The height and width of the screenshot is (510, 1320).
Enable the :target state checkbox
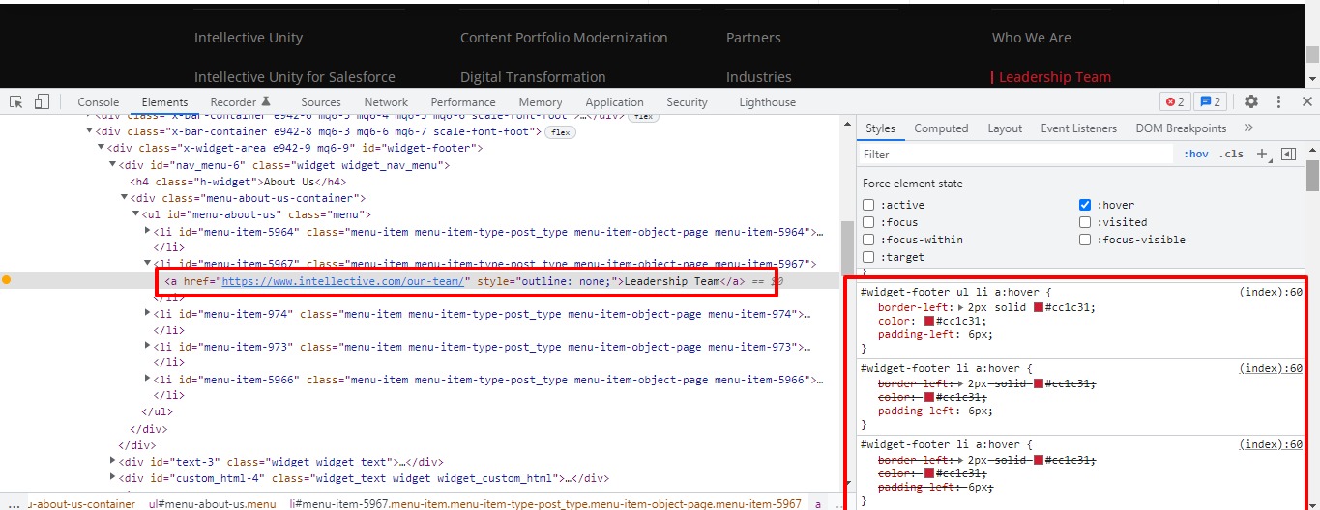tap(868, 257)
